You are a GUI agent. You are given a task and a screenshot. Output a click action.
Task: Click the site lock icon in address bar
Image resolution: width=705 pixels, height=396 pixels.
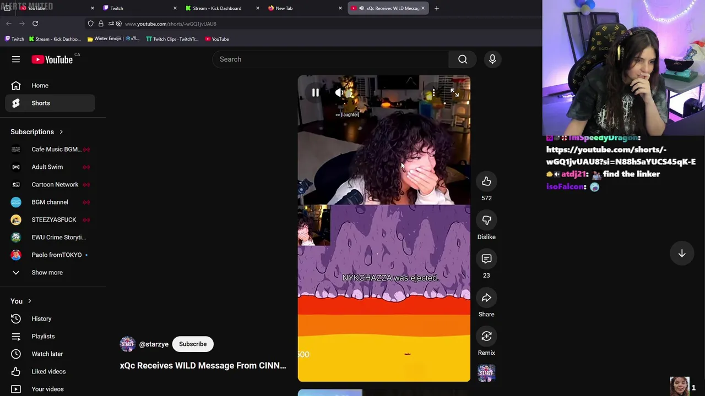tap(101, 24)
